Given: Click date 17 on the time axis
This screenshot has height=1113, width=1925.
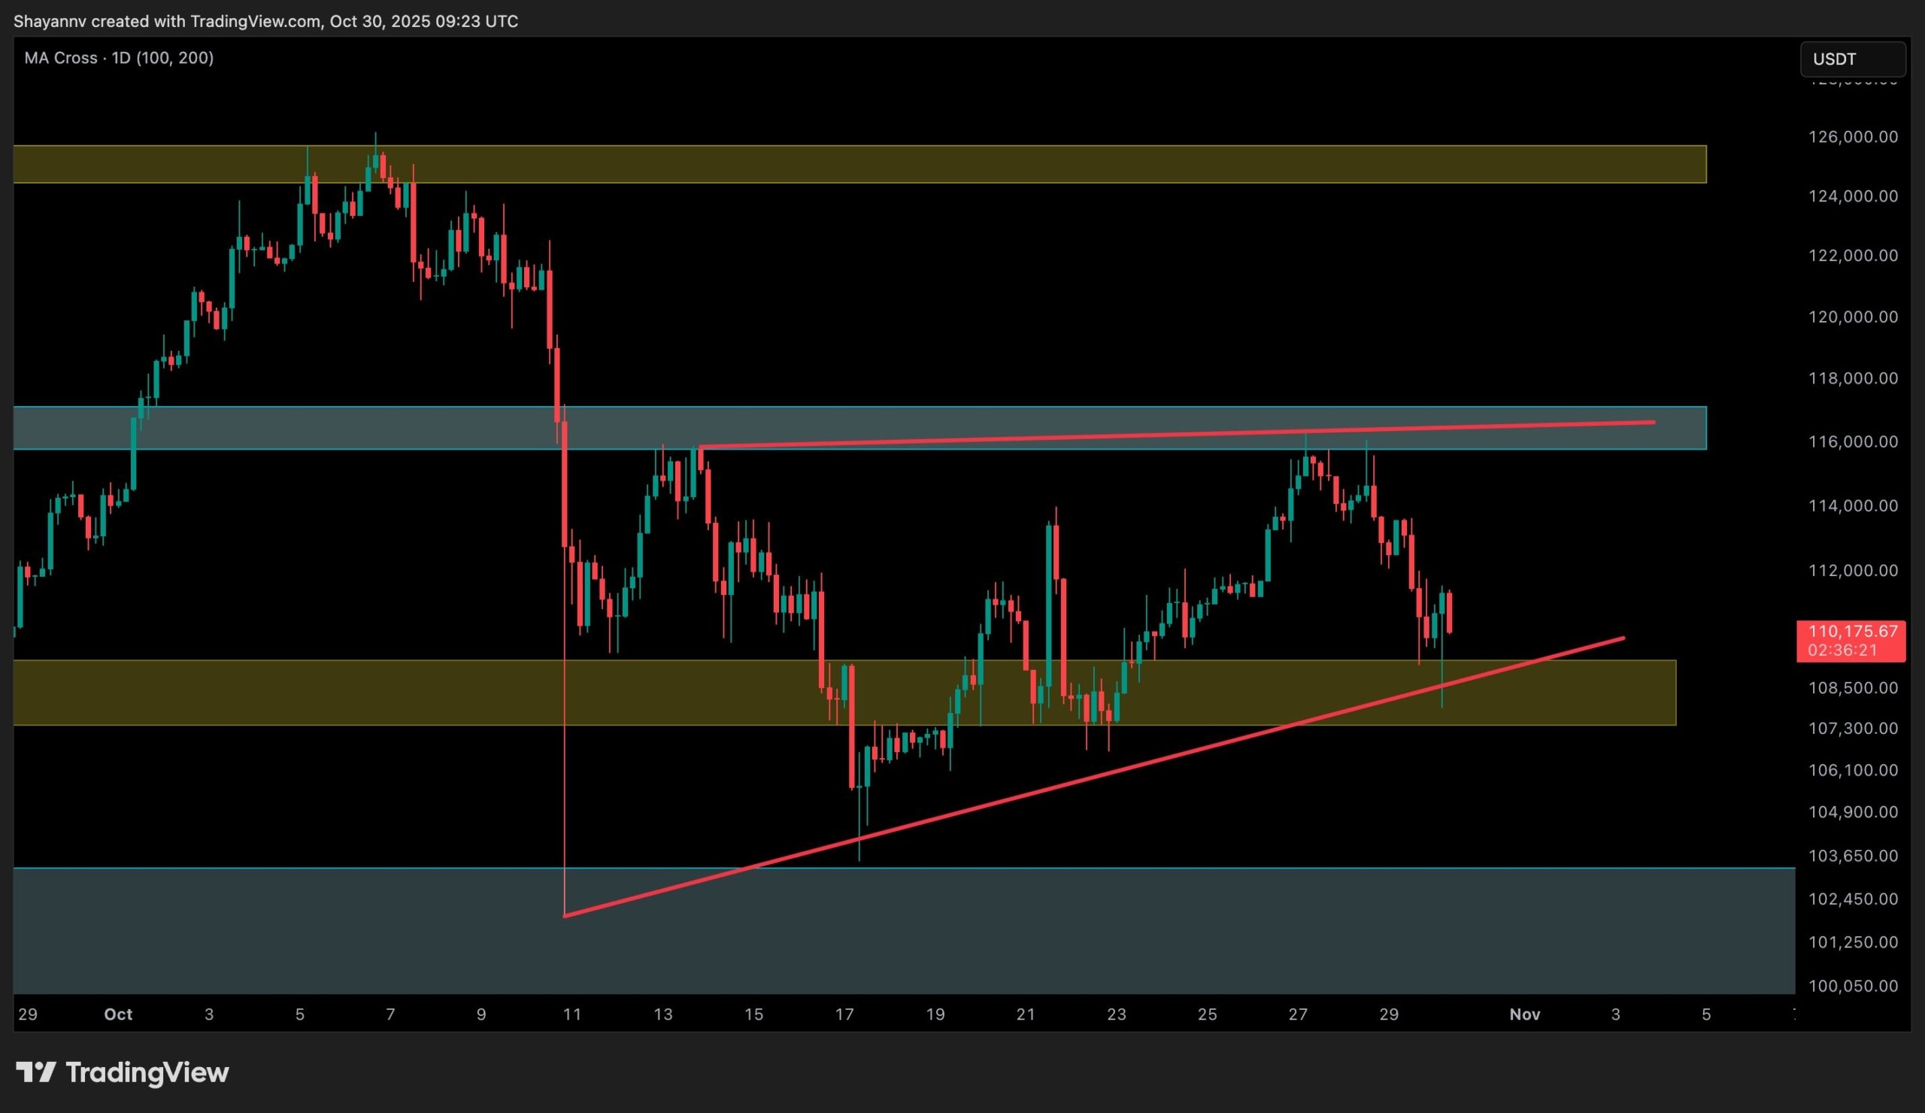Looking at the screenshot, I should coord(844,1014).
